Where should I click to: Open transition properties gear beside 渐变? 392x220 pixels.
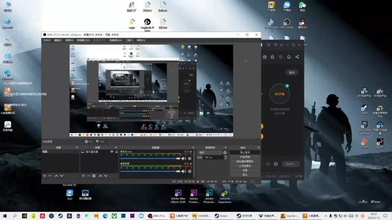[x=225, y=153]
